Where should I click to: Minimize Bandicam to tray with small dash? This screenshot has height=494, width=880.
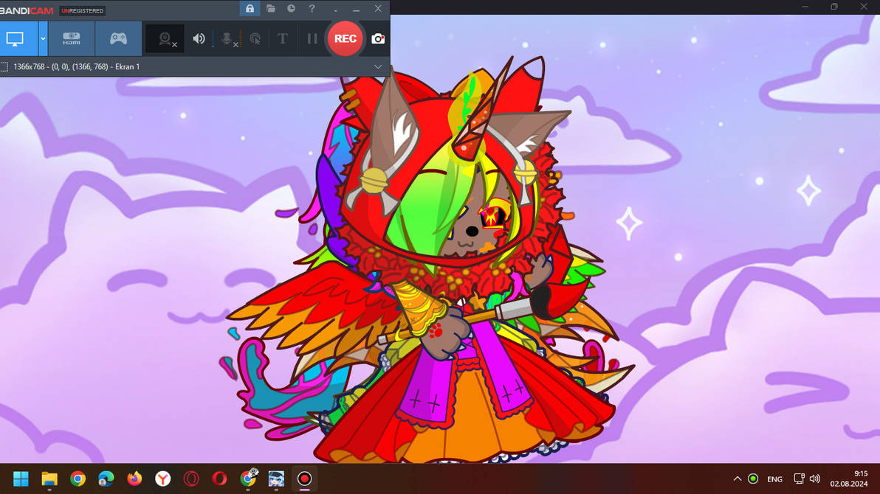point(336,10)
